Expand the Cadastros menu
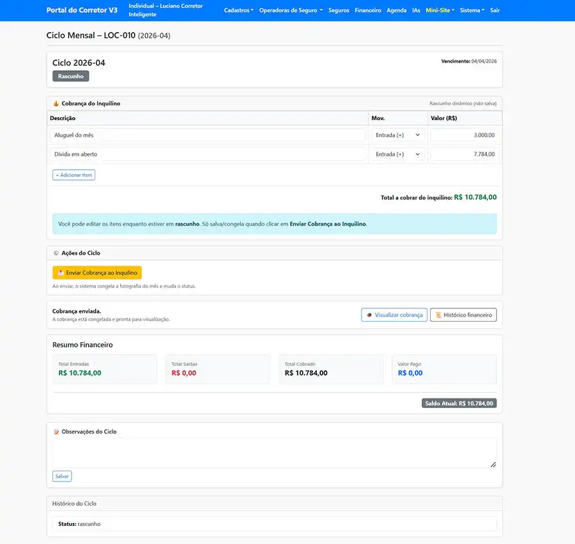 pyautogui.click(x=238, y=10)
